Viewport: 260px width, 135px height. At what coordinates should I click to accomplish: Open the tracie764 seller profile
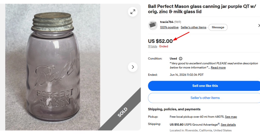point(167,22)
